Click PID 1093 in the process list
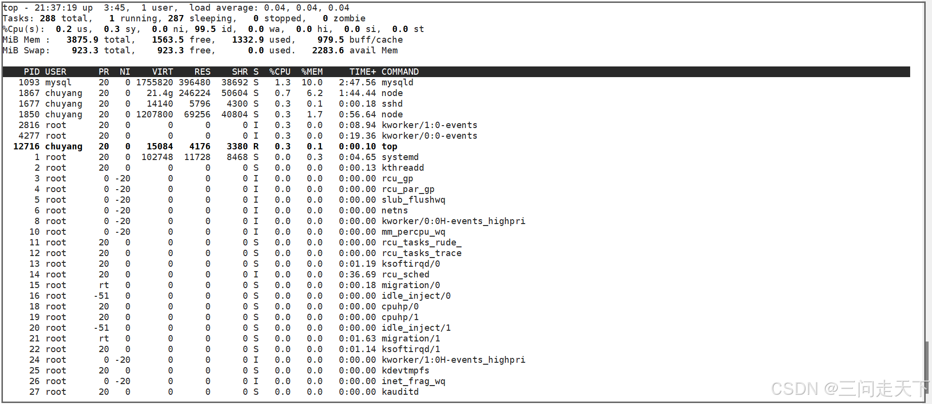 [x=29, y=82]
